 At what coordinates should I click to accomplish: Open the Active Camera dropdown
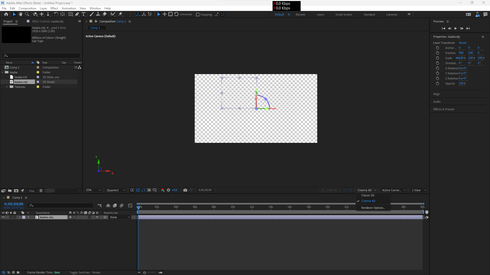click(x=394, y=190)
